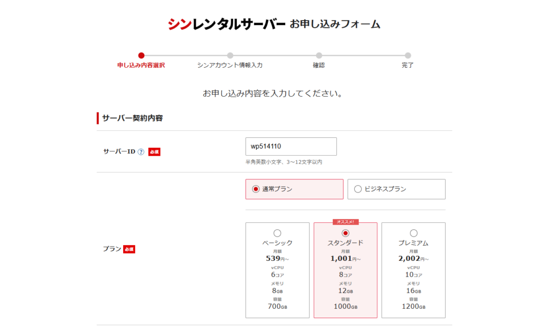Choose the ビジネスプラン radio option
The width and height of the screenshot is (539, 326).
(358, 189)
